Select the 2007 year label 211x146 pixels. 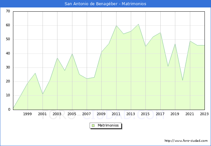[87, 114]
